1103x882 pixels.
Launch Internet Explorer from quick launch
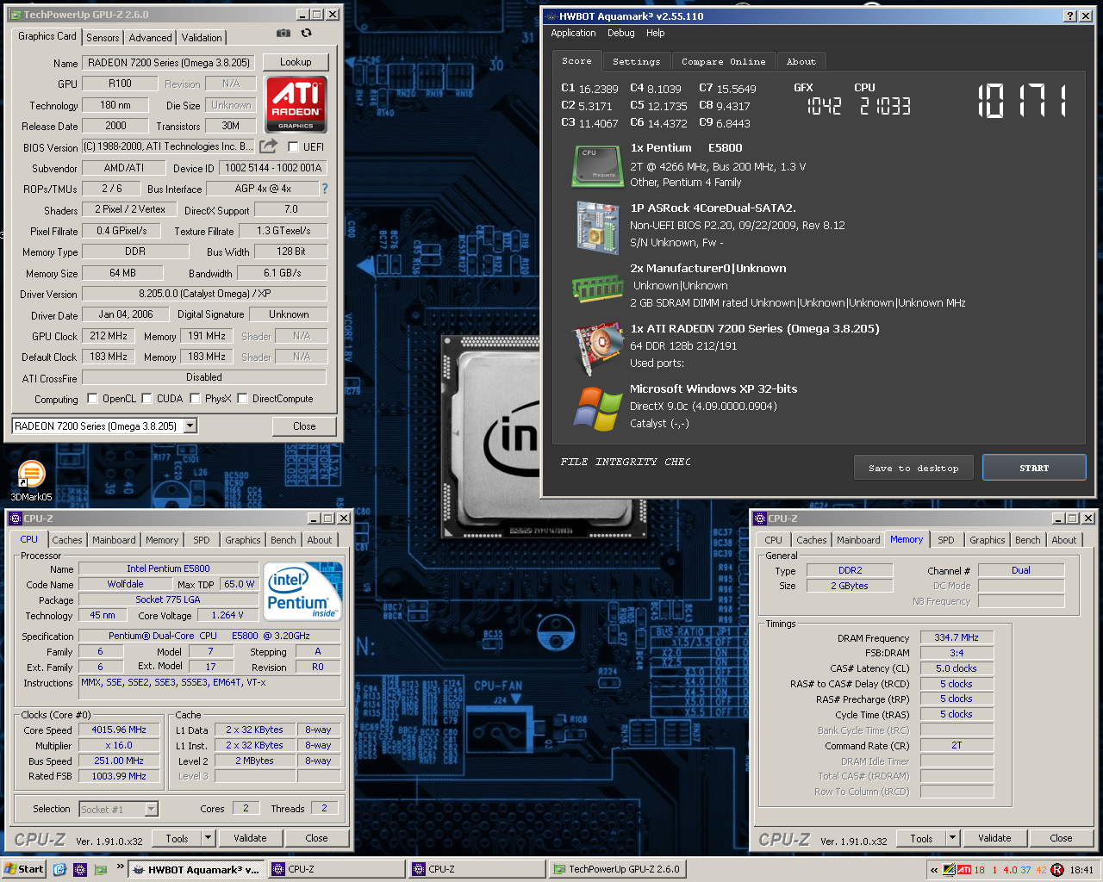coord(59,869)
